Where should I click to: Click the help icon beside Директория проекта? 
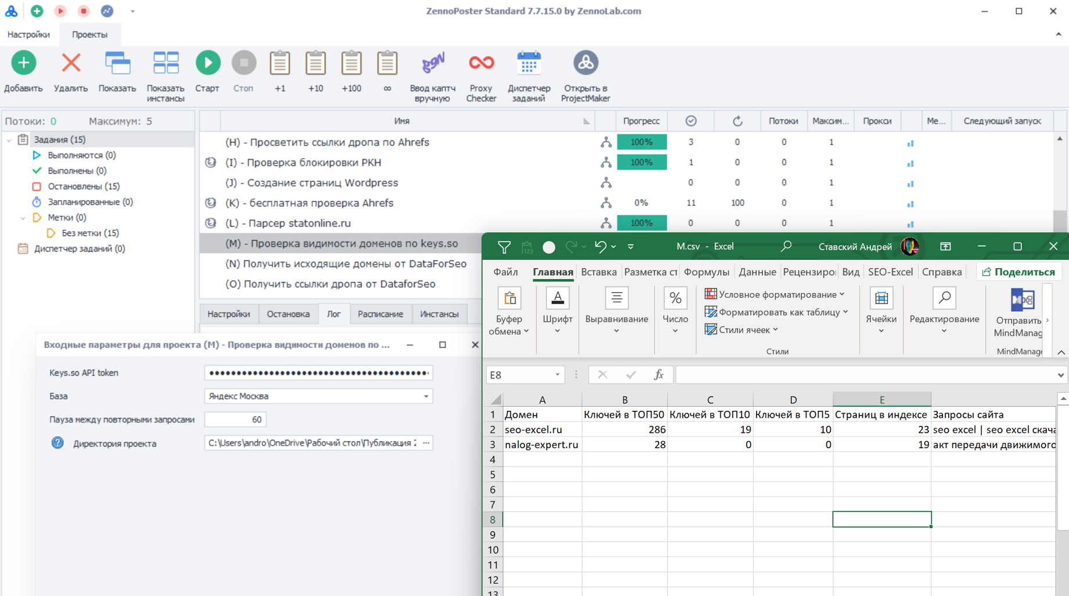tap(57, 443)
